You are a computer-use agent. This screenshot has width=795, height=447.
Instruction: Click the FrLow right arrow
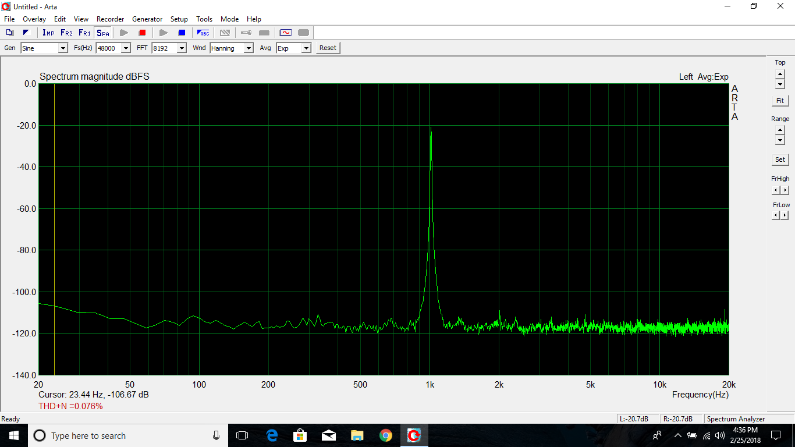tap(785, 215)
